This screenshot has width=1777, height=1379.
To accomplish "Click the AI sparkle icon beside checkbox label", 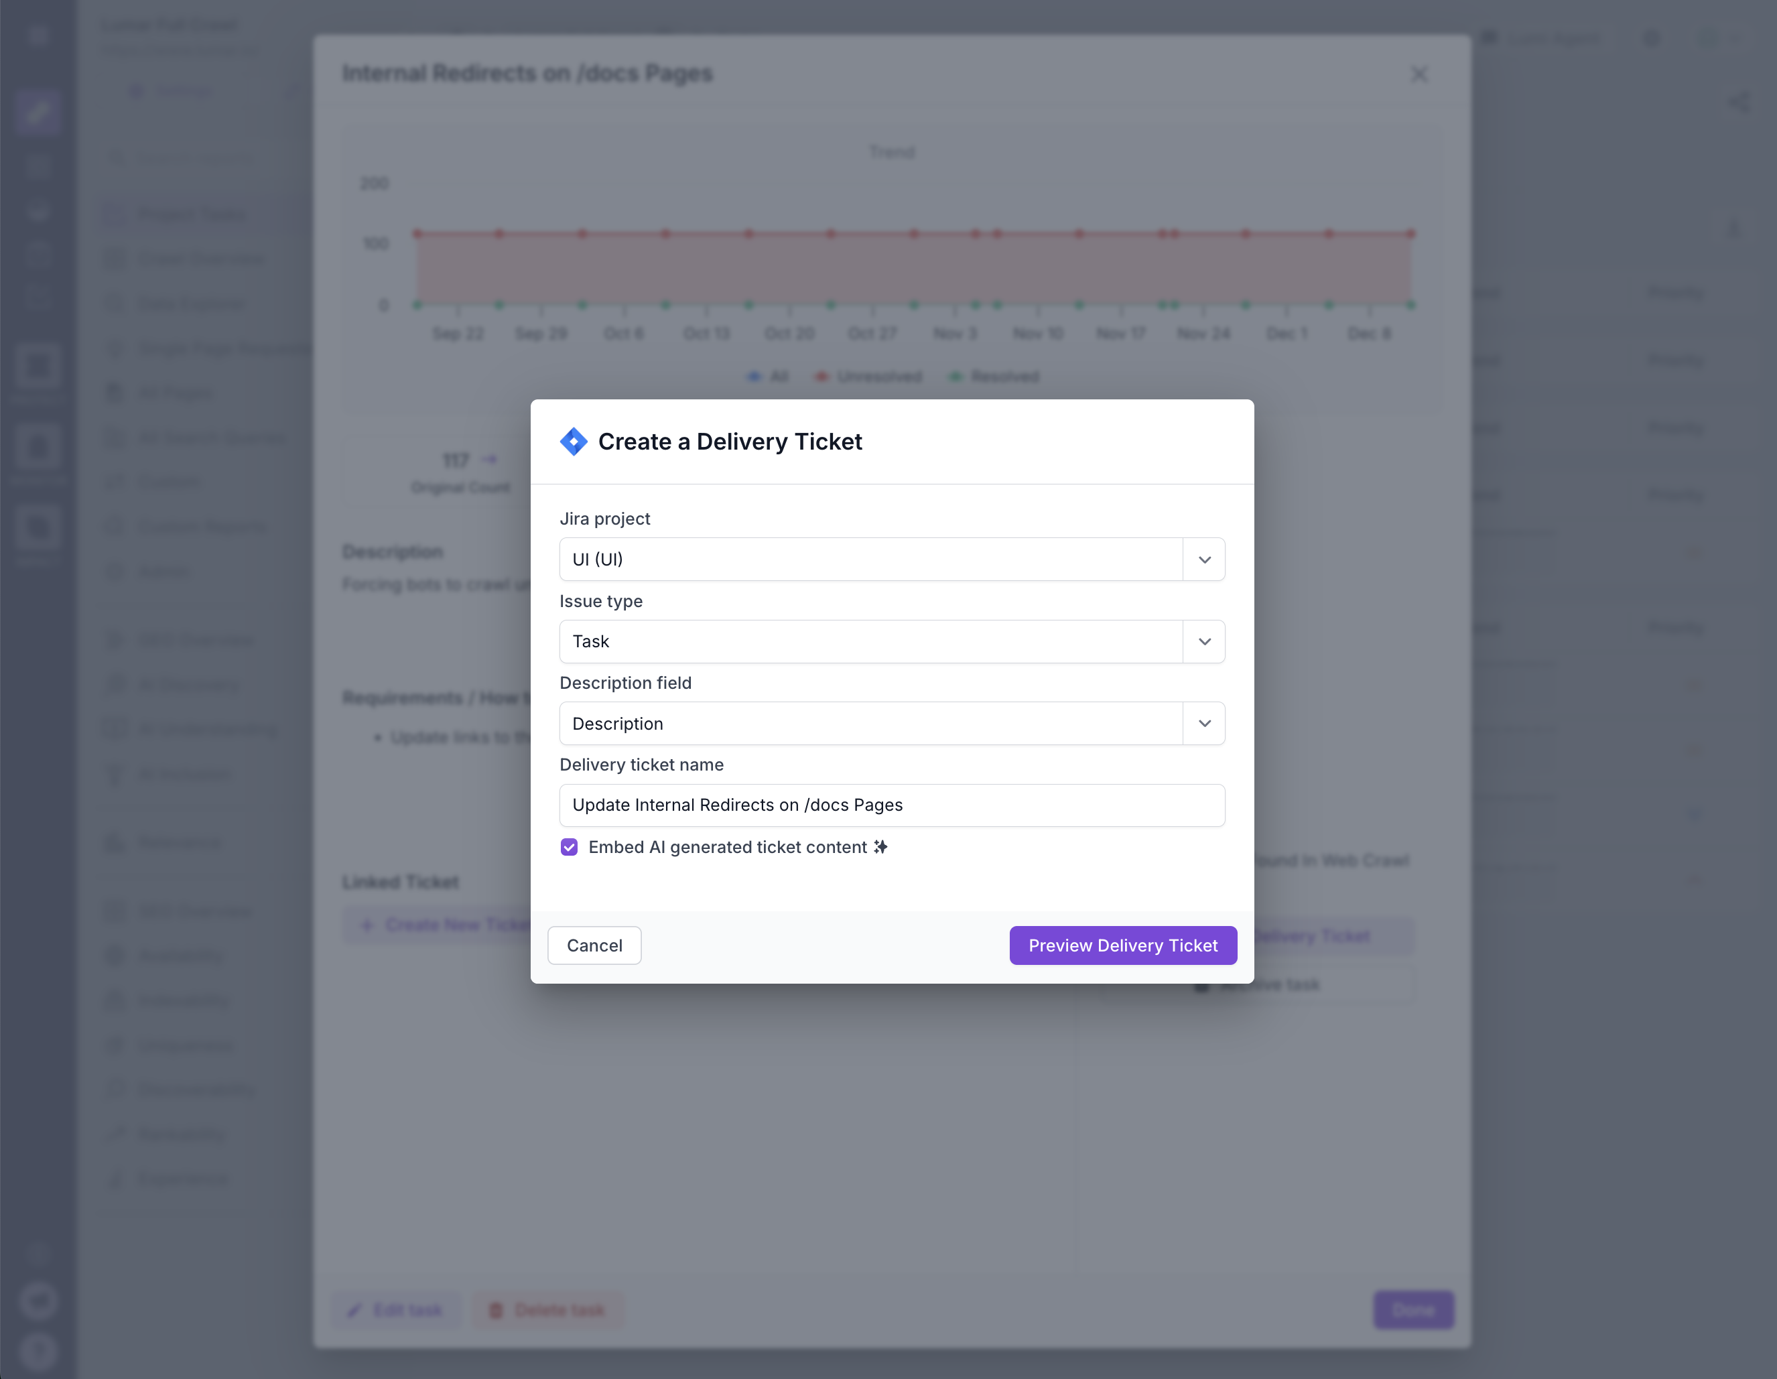I will coord(880,847).
